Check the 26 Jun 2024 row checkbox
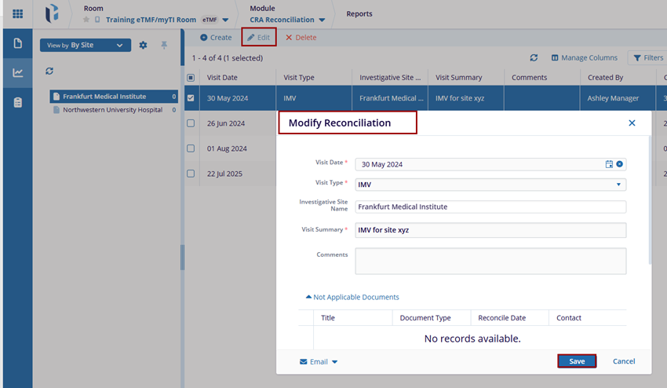The image size is (667, 388). tap(191, 123)
